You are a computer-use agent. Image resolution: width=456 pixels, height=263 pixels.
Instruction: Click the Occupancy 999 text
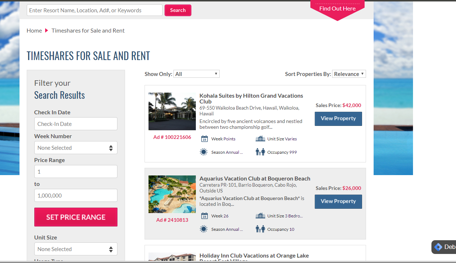(282, 152)
